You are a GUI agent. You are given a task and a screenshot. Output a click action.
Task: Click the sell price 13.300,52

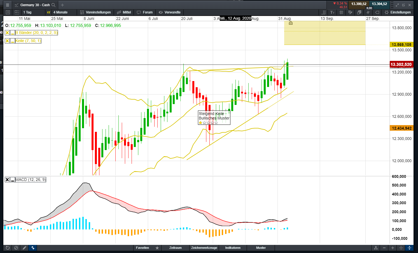point(359,4)
